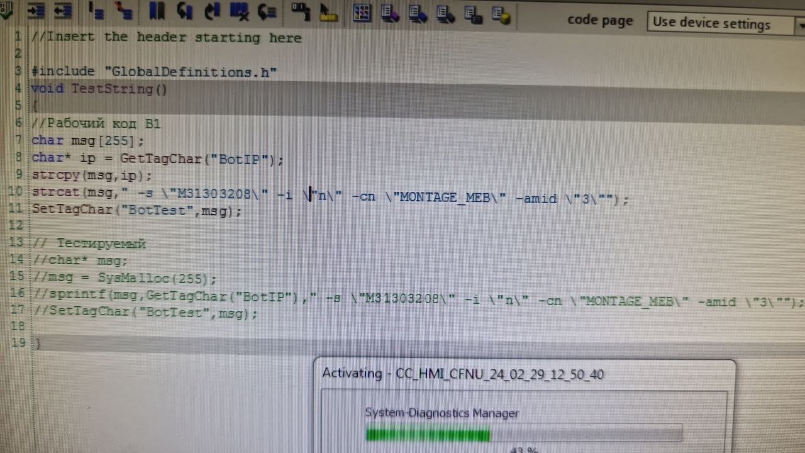Click the '//msg = SysMalloc(255);' line
Viewport: 805px width, 453px height.
coord(125,277)
